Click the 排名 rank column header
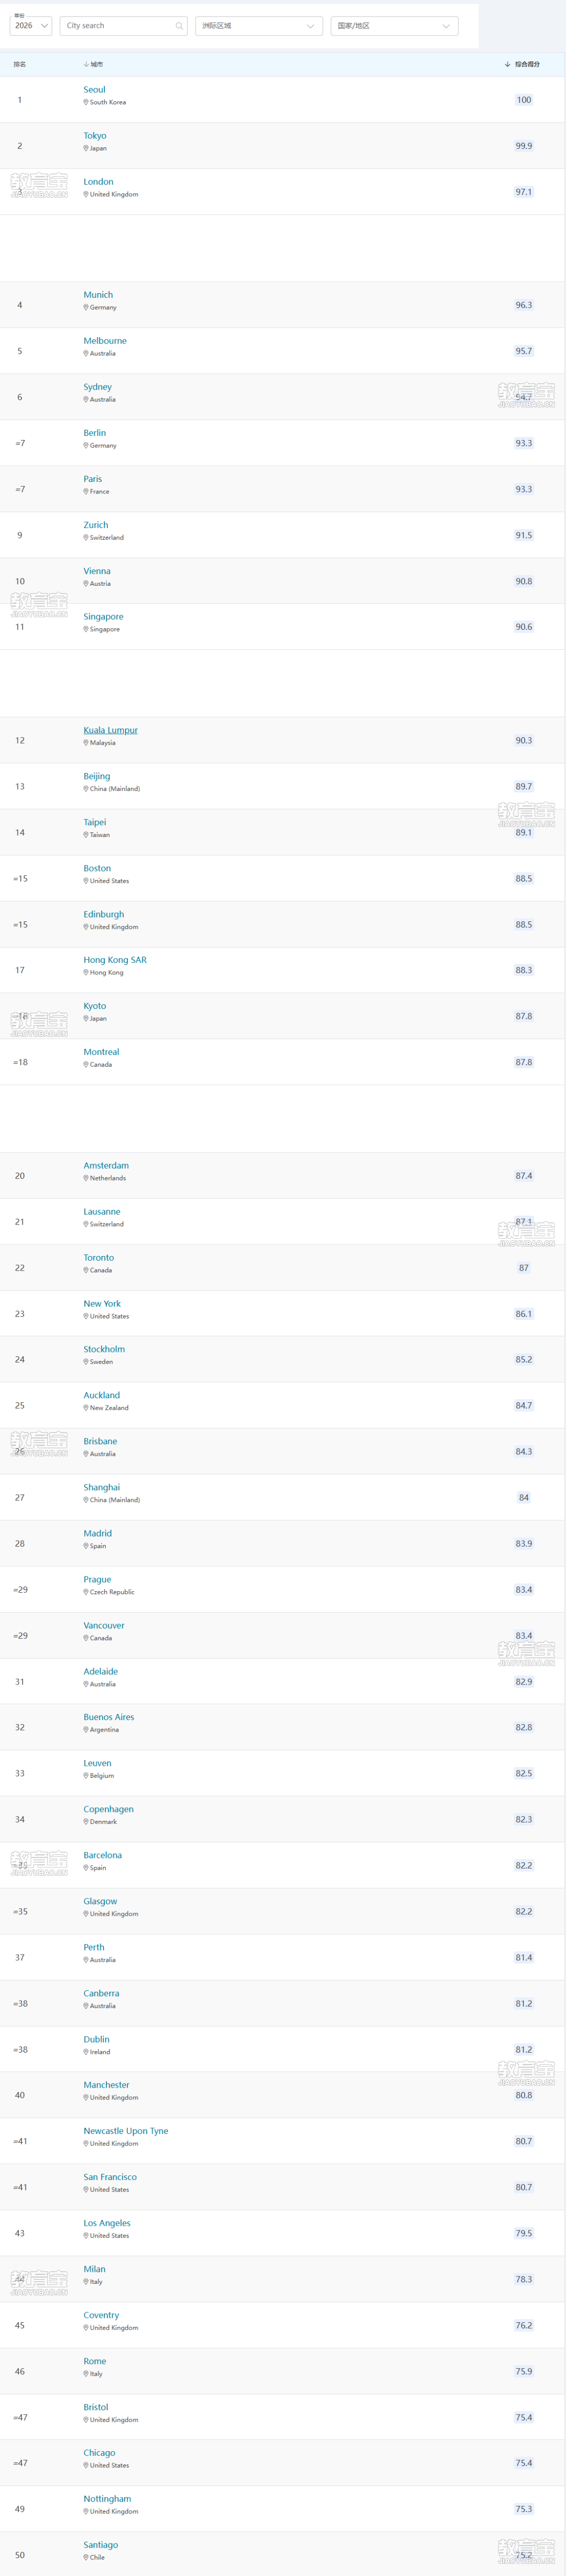Viewport: 566px width, 2576px height. [20, 64]
